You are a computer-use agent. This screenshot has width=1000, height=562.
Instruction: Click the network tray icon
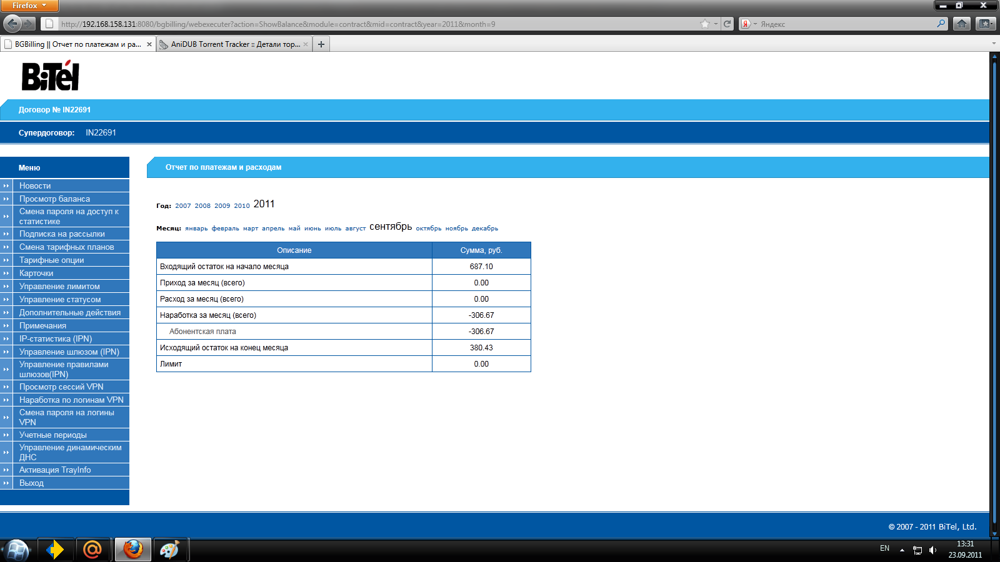click(x=917, y=550)
